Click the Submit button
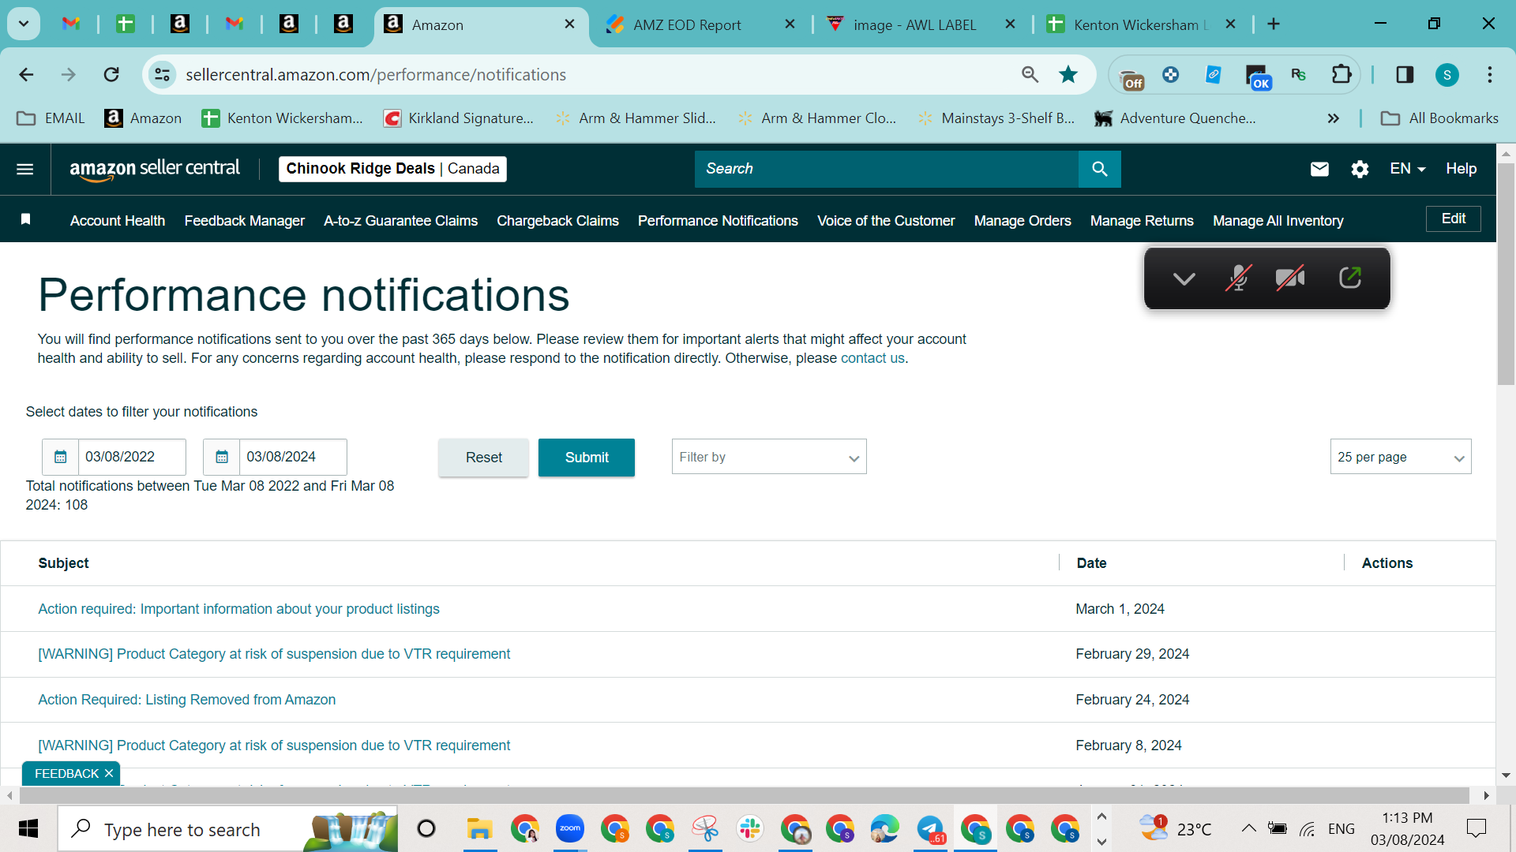 (x=587, y=458)
